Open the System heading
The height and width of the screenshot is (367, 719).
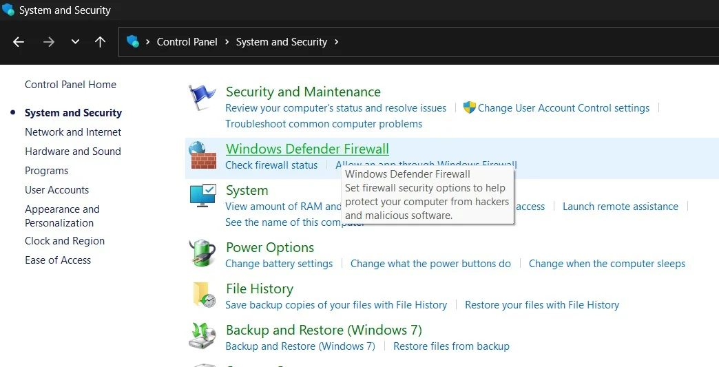pyautogui.click(x=247, y=190)
